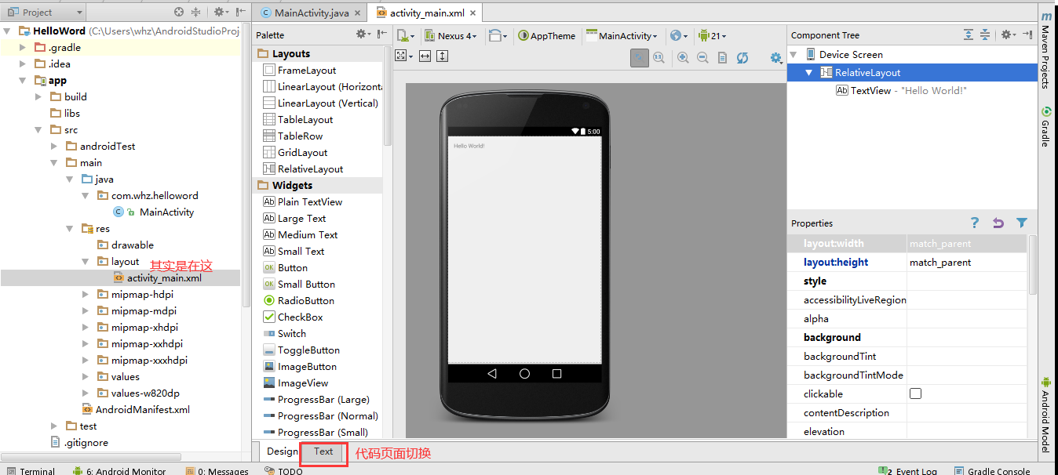Open 6: Android Monitor tool window

119,471
